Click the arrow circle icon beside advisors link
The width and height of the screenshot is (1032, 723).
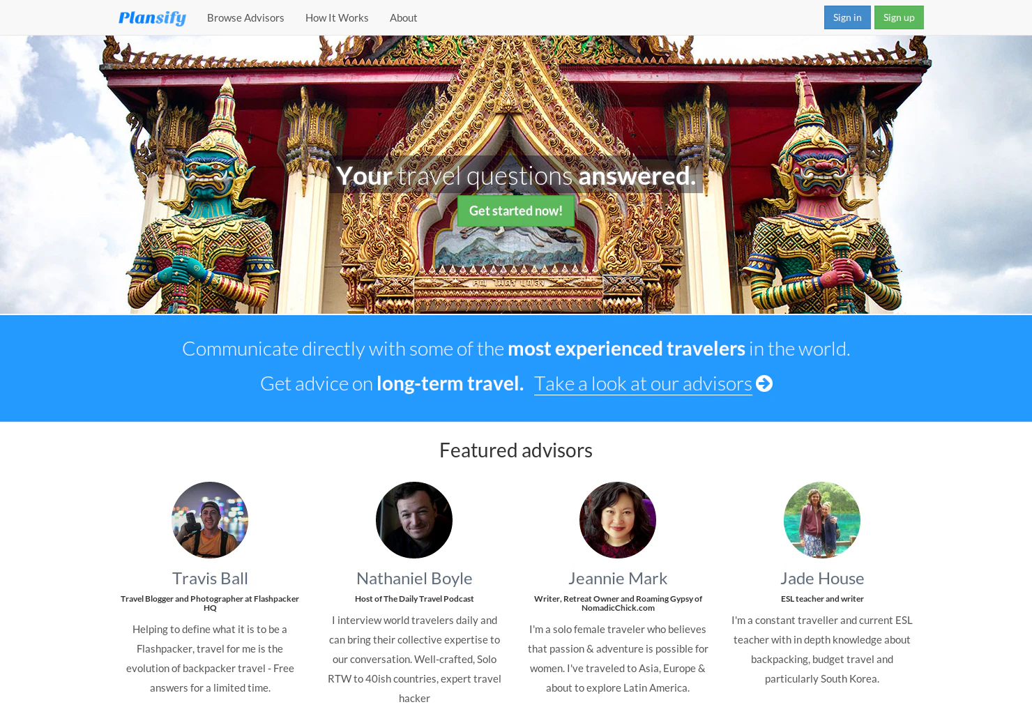click(x=764, y=383)
